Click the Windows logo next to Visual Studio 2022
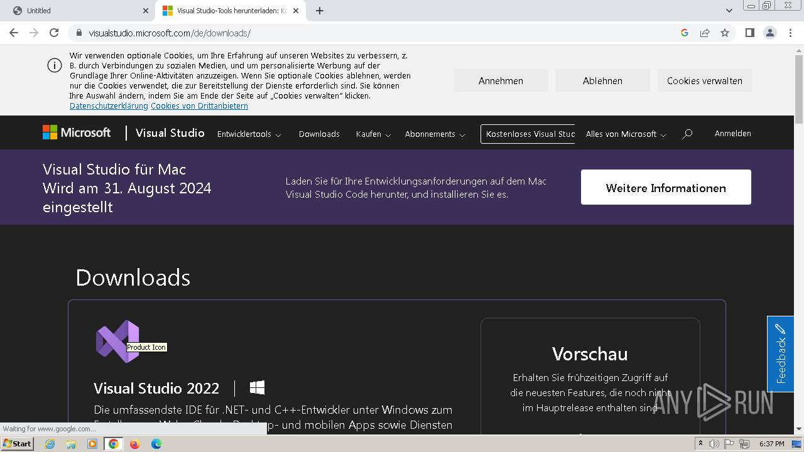 [257, 387]
